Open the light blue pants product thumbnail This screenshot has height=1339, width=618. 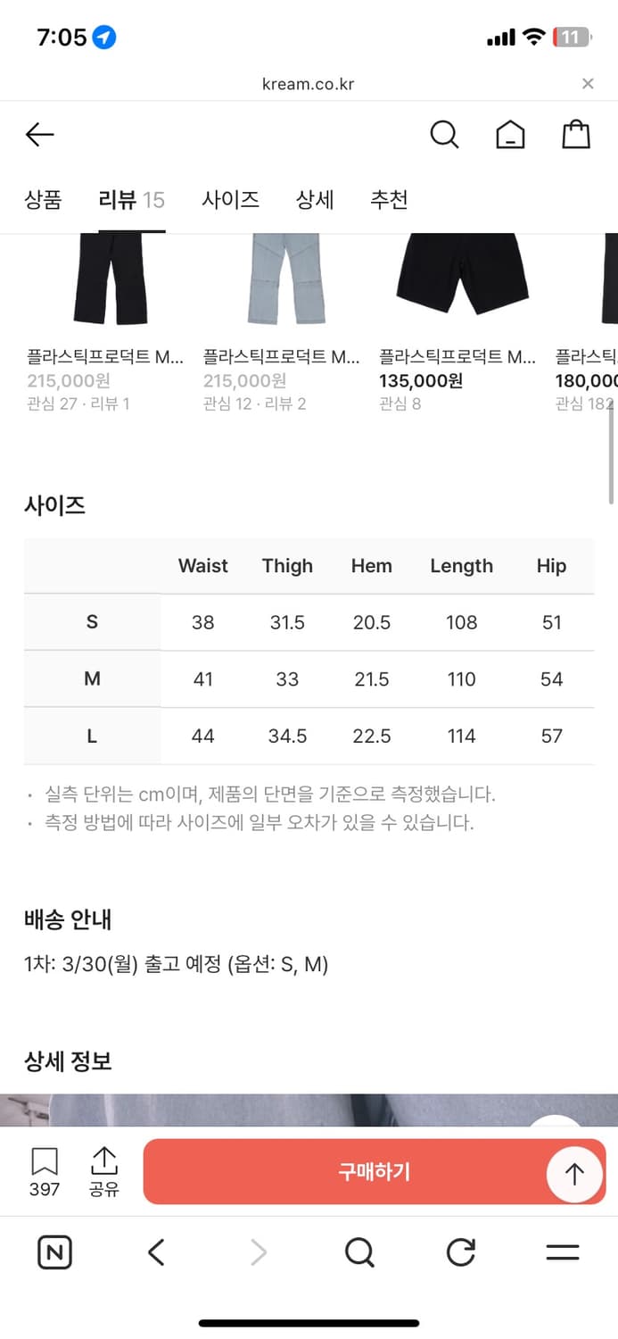coord(285,277)
